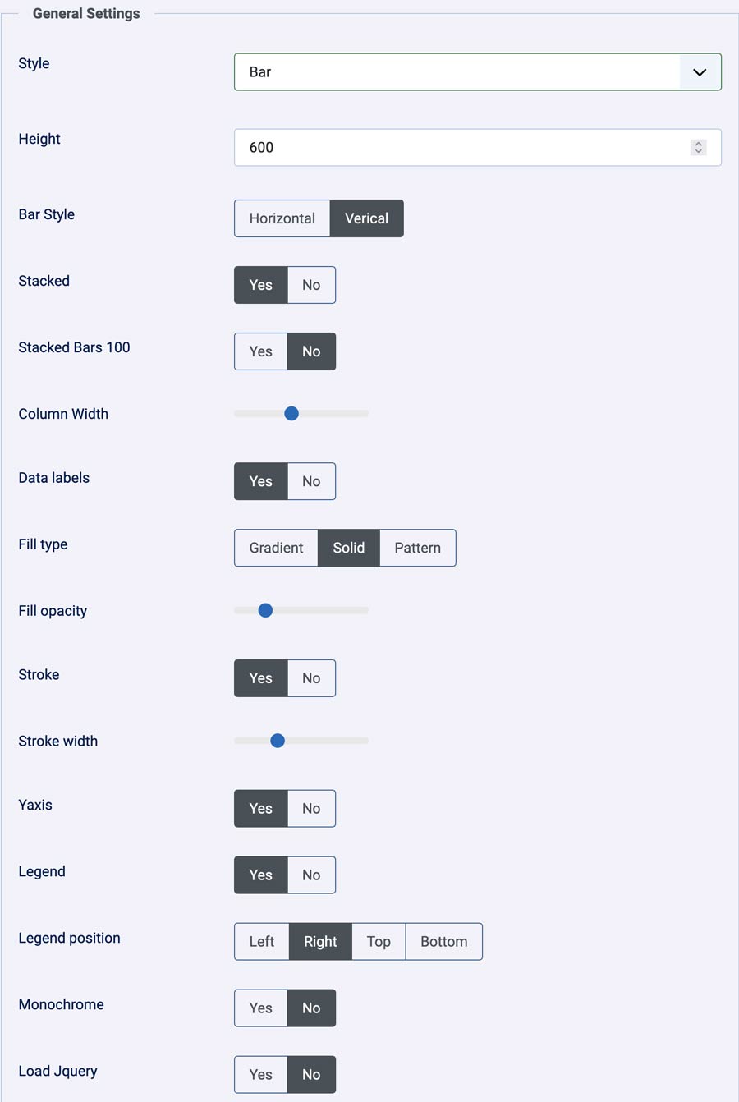Select Verical bar style option
Image resolution: width=739 pixels, height=1102 pixels.
coord(366,218)
